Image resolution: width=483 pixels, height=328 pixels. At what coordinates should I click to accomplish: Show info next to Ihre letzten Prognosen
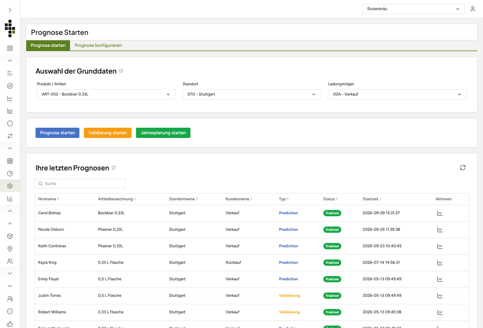pos(114,167)
